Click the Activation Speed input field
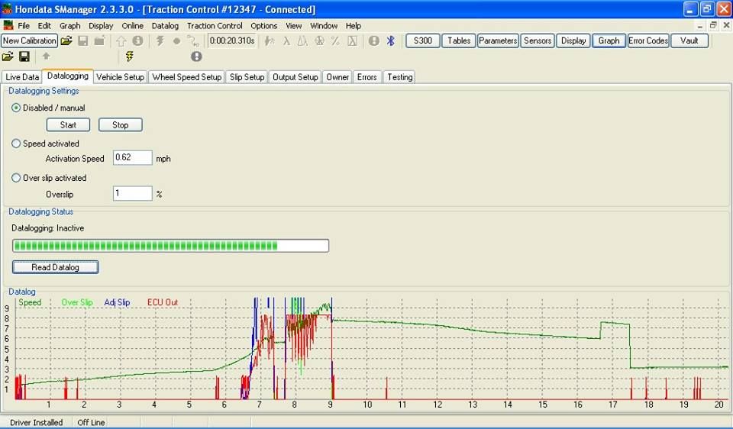The height and width of the screenshot is (429, 733). pos(133,158)
